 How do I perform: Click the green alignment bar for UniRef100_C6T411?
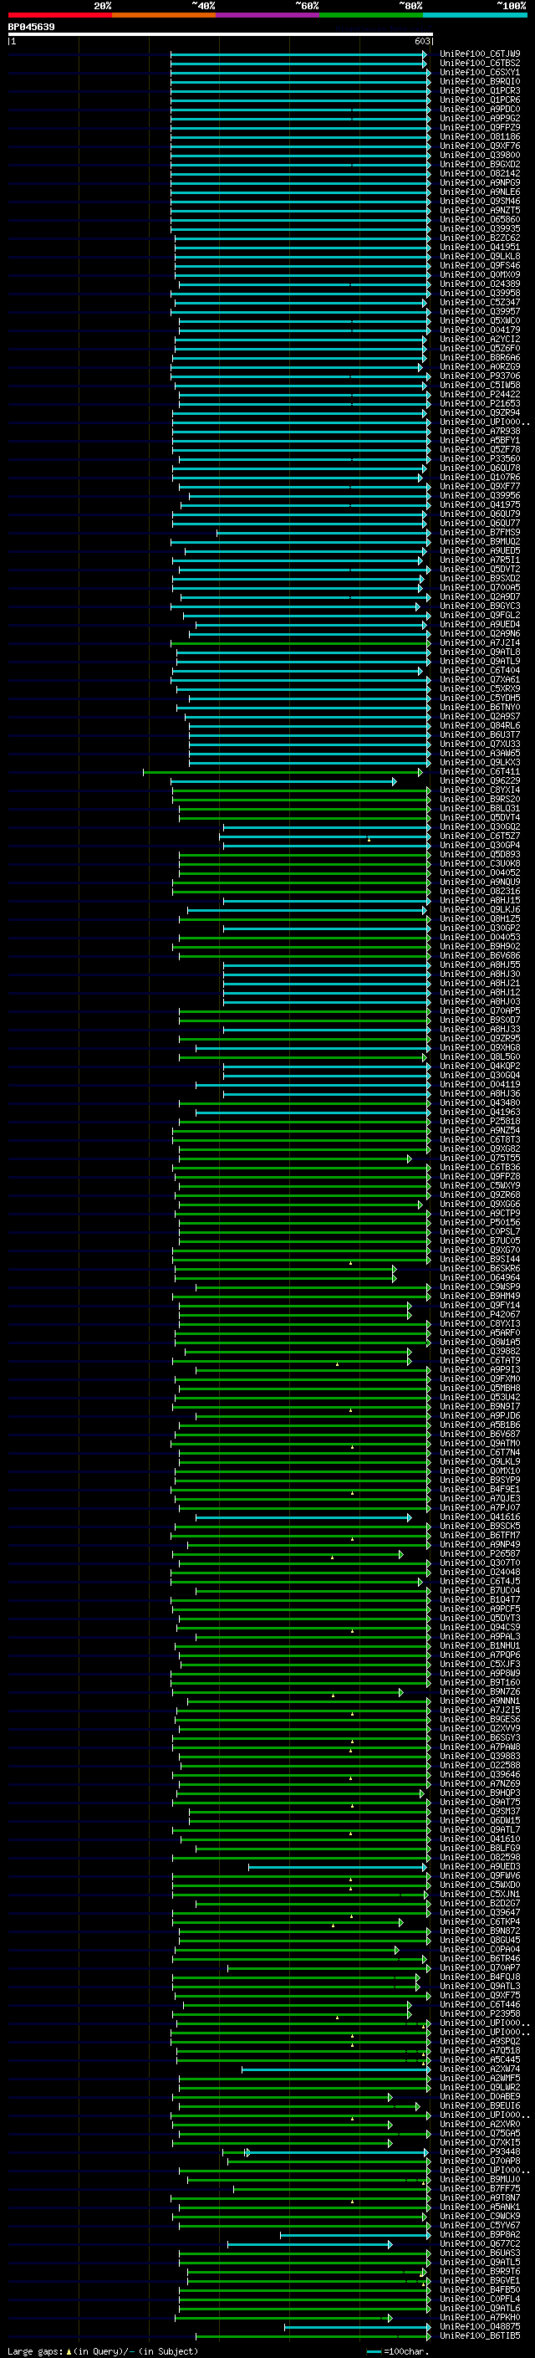(283, 773)
